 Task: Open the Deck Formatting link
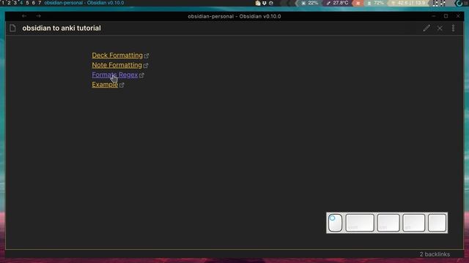coord(117,56)
